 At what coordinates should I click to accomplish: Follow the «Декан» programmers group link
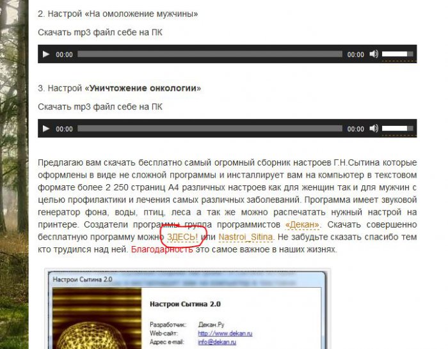tap(302, 225)
